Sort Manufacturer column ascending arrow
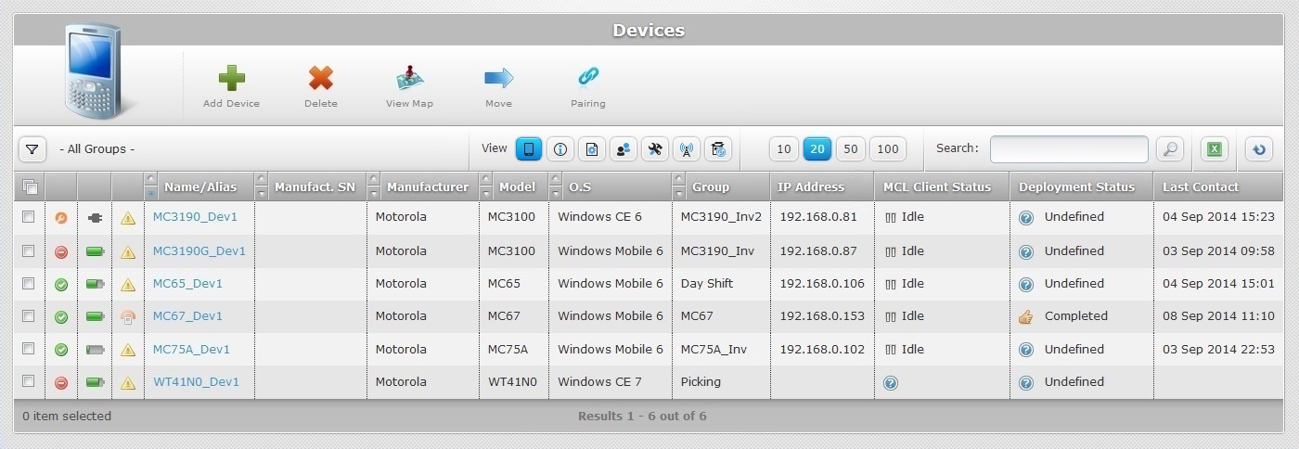This screenshot has width=1299, height=449. tap(373, 179)
